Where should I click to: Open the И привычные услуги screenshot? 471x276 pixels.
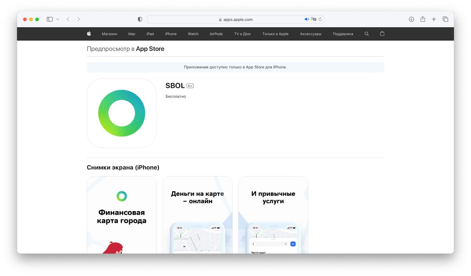pyautogui.click(x=273, y=215)
